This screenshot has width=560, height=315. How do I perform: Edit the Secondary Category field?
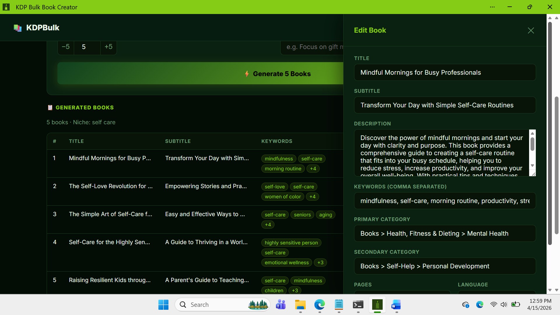point(445,266)
